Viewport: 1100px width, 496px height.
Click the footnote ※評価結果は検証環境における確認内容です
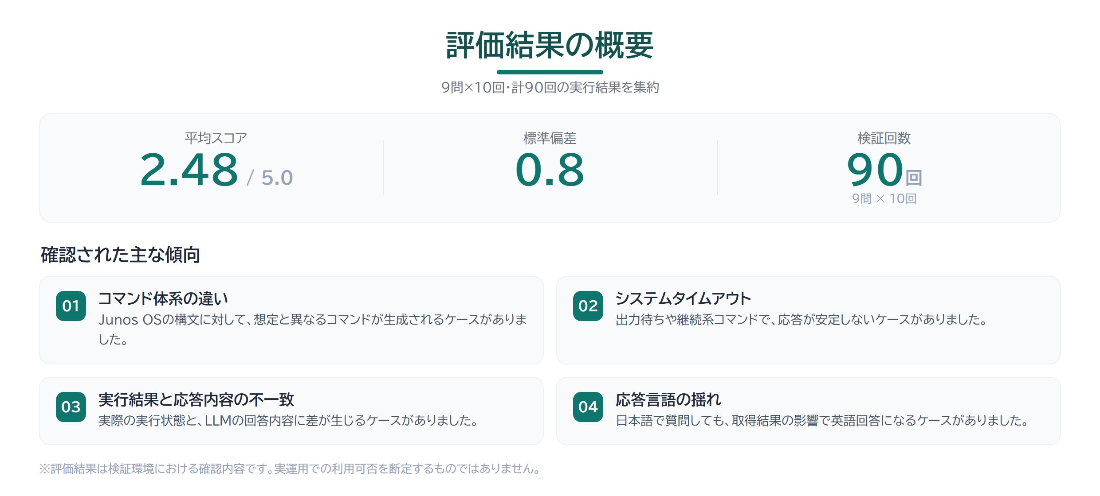point(291,469)
